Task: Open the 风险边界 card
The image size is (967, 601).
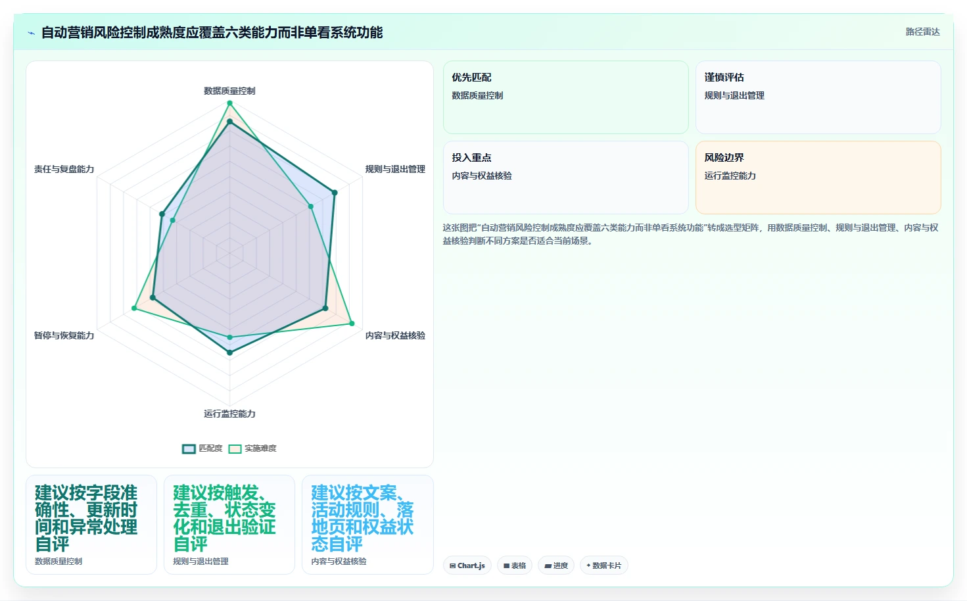Action: 818,178
